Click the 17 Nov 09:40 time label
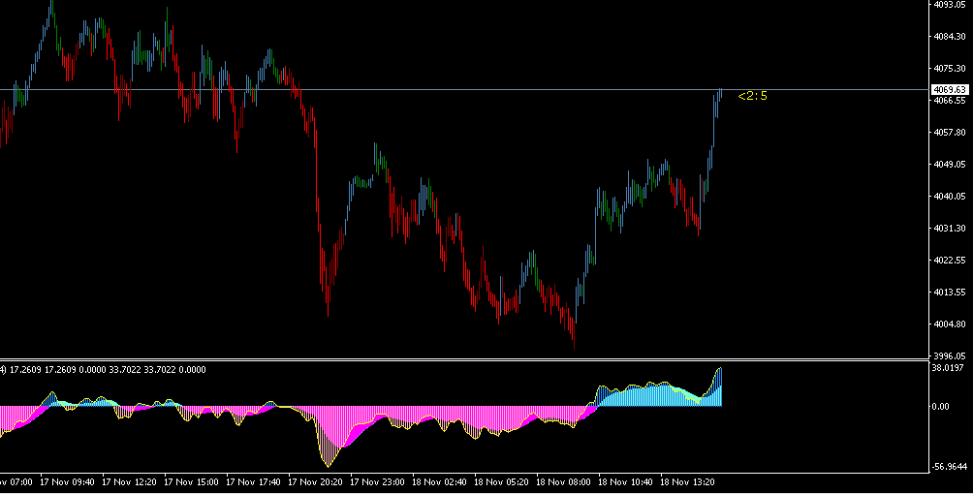The height and width of the screenshot is (494, 973). [67, 481]
